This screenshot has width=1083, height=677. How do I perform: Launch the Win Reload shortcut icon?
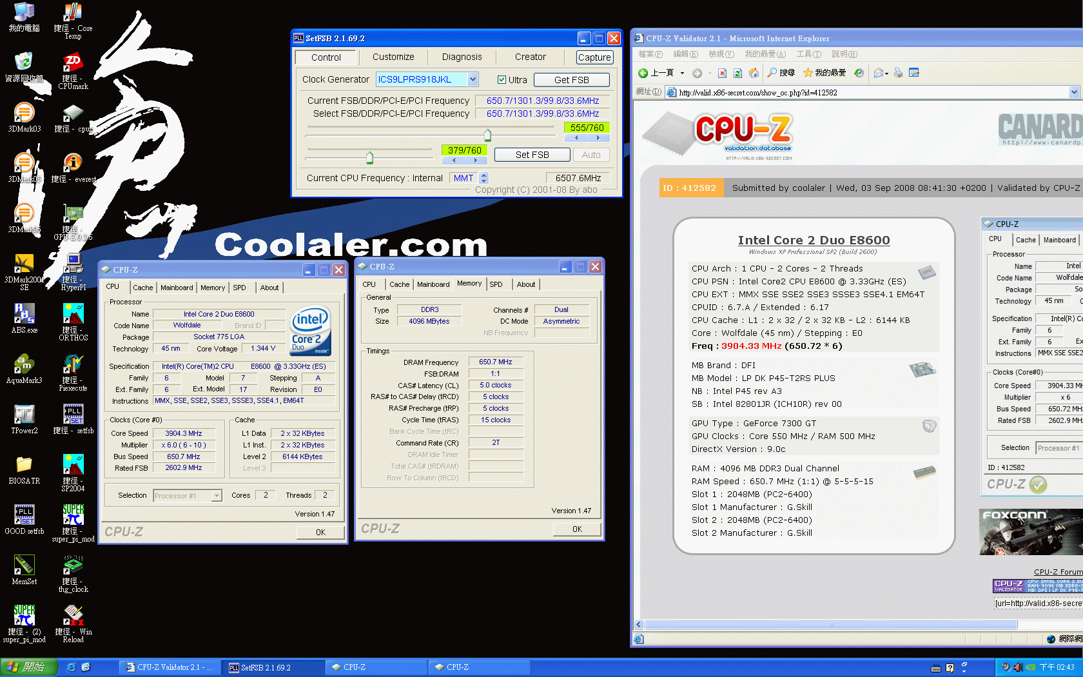click(73, 623)
